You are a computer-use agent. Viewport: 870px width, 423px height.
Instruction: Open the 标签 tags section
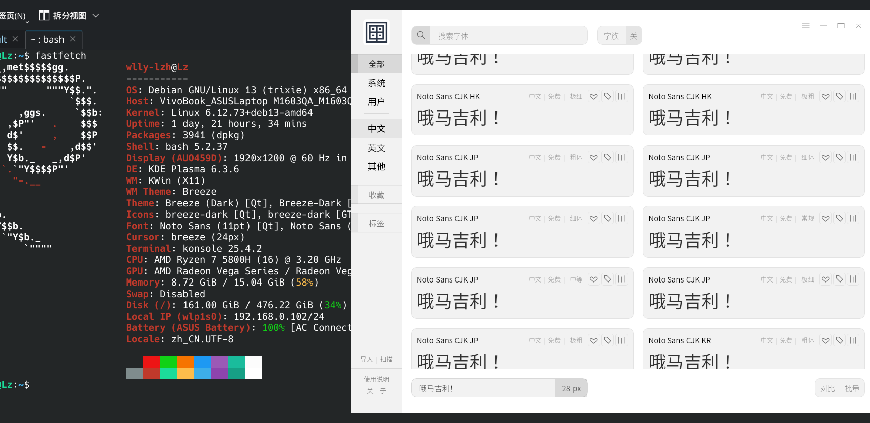coord(377,223)
